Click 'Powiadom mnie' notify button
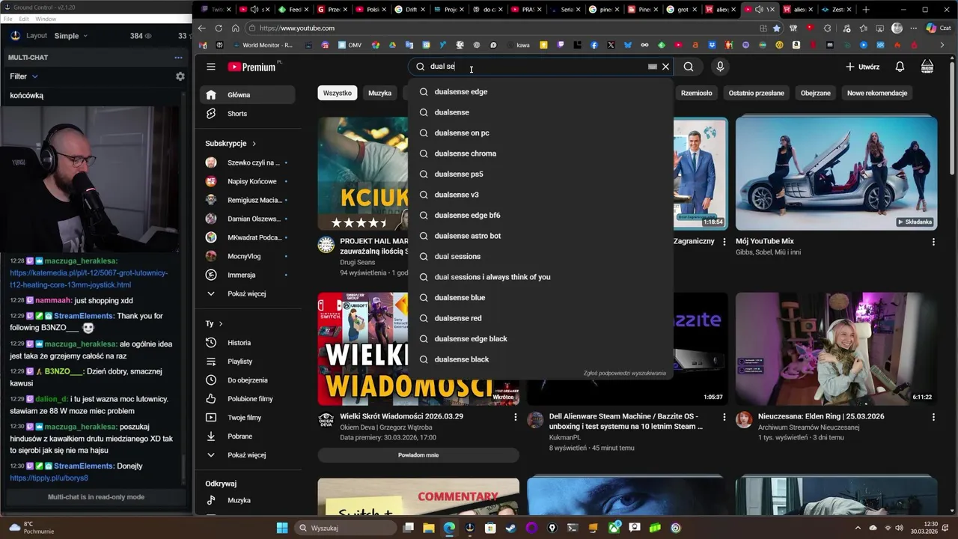 pos(418,455)
